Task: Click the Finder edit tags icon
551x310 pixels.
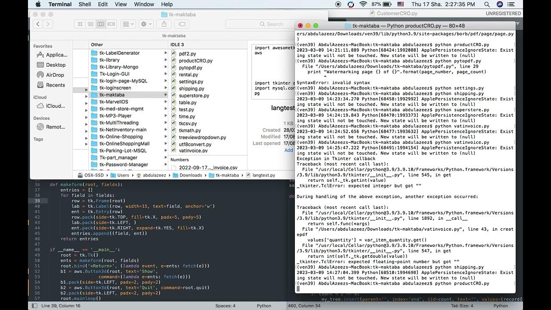Action: pos(182,24)
